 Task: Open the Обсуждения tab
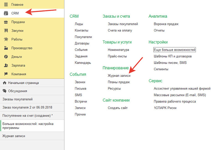pos(32,91)
